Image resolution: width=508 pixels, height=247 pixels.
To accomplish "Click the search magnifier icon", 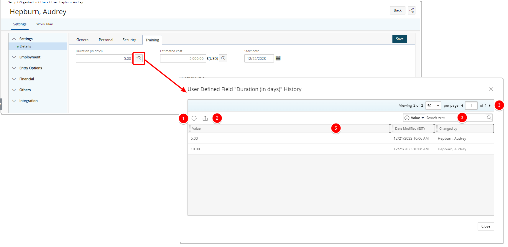I will [489, 118].
